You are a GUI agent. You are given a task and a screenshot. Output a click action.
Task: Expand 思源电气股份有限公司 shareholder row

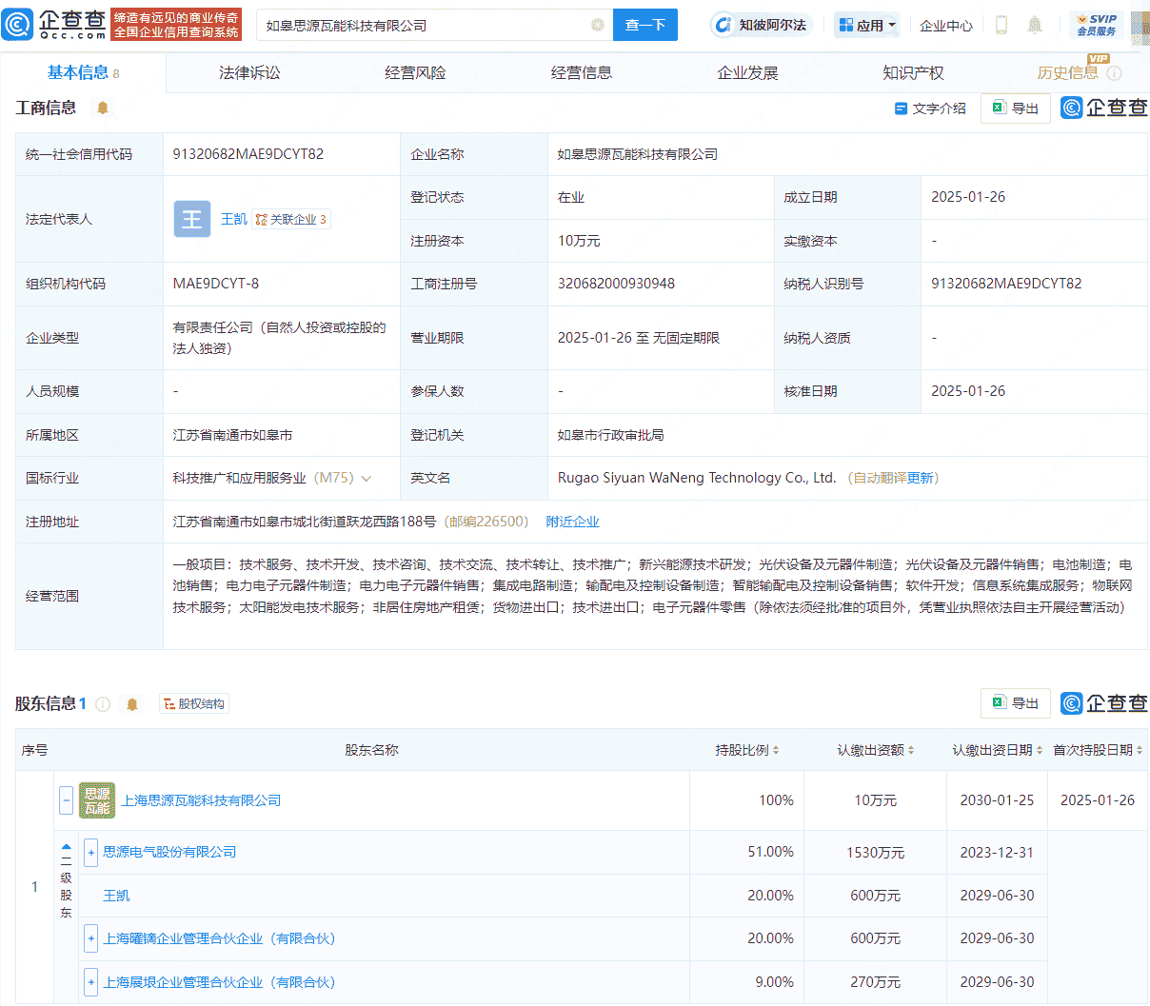tap(90, 852)
